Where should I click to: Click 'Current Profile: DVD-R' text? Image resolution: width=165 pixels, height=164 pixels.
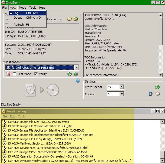point(99,19)
